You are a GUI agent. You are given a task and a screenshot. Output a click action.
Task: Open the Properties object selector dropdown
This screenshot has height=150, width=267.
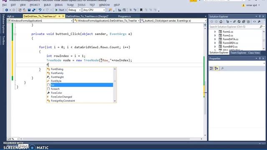(x=237, y=63)
